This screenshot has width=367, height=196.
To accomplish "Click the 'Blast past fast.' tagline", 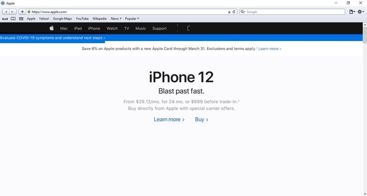I will (x=181, y=91).
